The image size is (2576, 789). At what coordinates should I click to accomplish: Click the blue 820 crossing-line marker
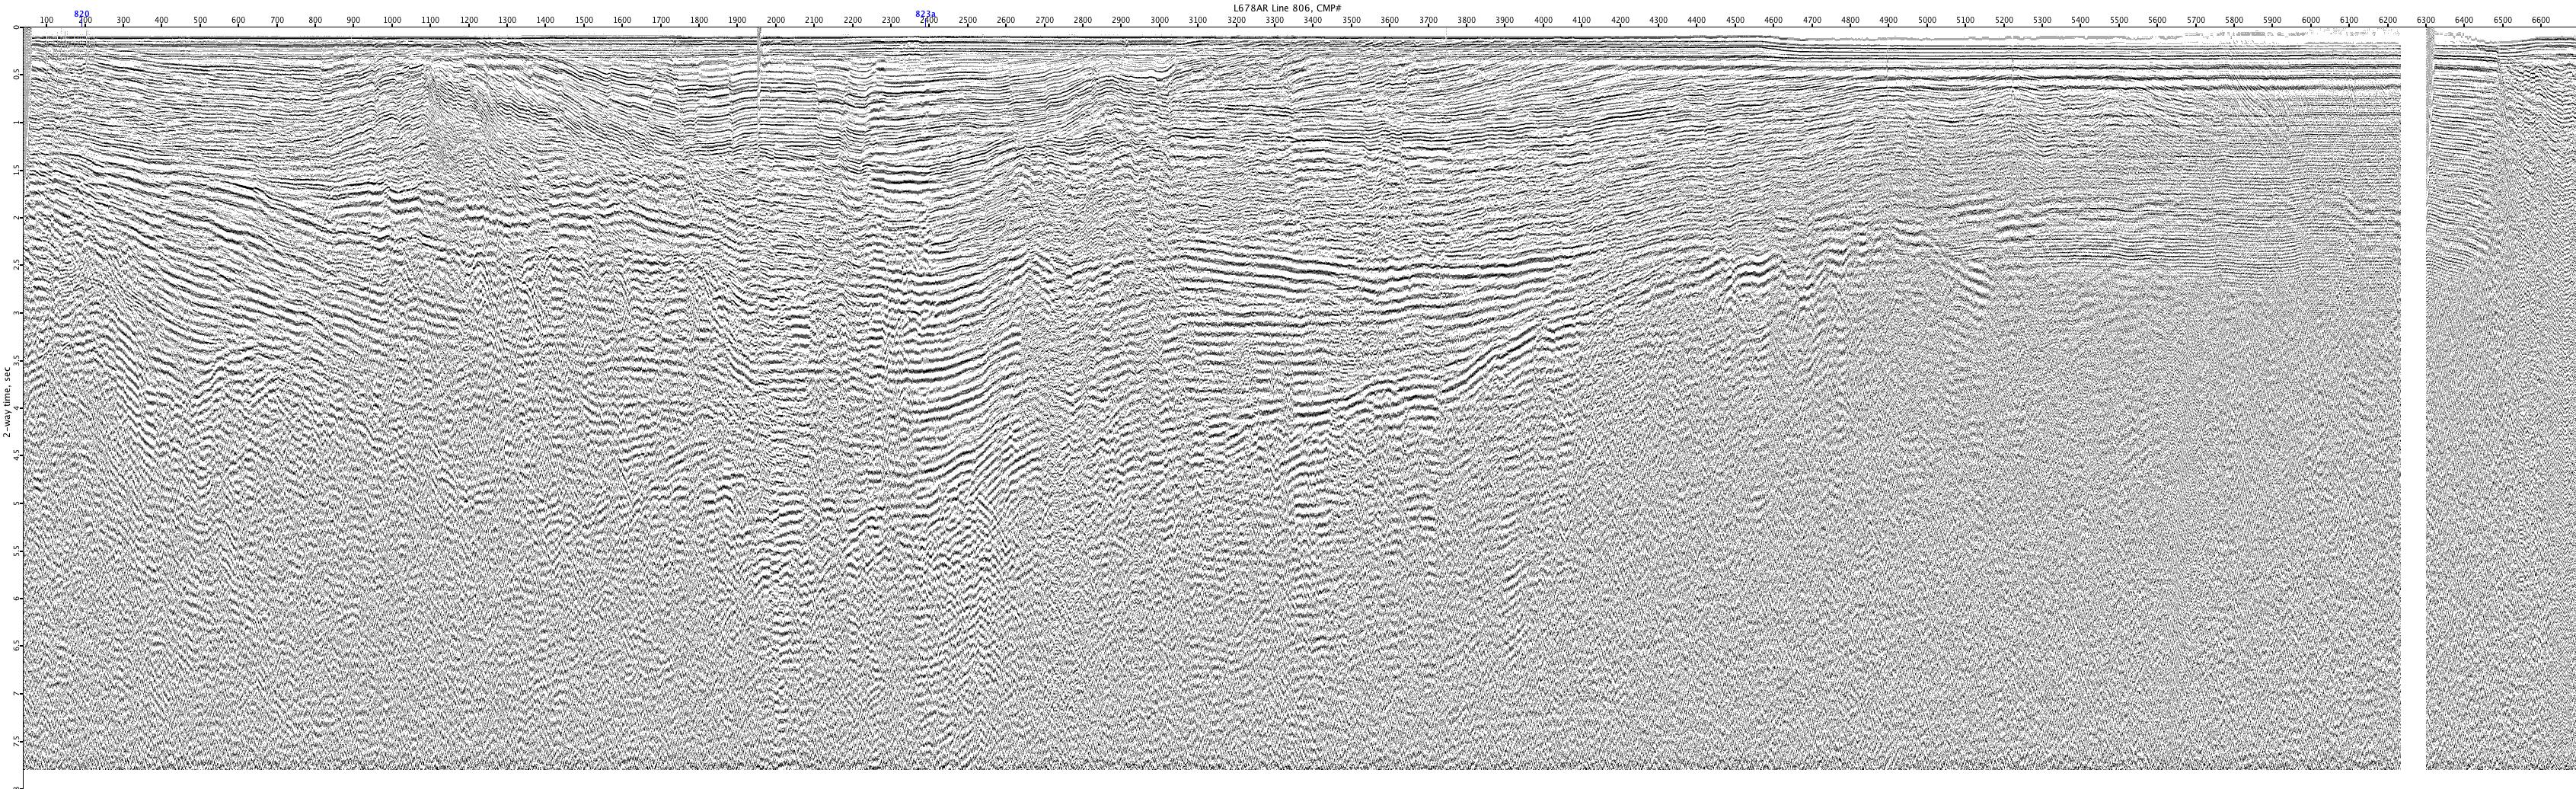(x=82, y=14)
